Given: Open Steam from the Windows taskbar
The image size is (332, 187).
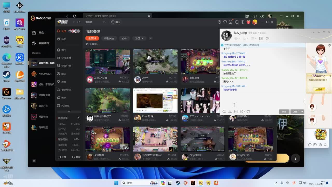Looking at the screenshot, I should click(x=178, y=183).
